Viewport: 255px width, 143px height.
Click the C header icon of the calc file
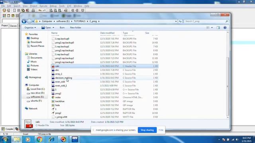(x=53, y=66)
